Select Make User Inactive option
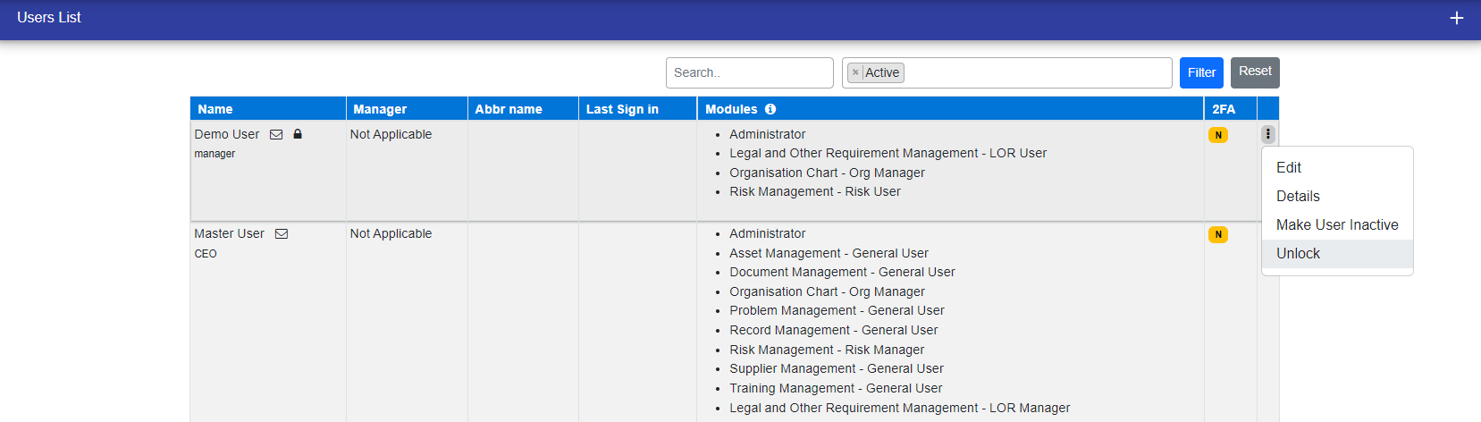The height and width of the screenshot is (422, 1481). (x=1336, y=224)
